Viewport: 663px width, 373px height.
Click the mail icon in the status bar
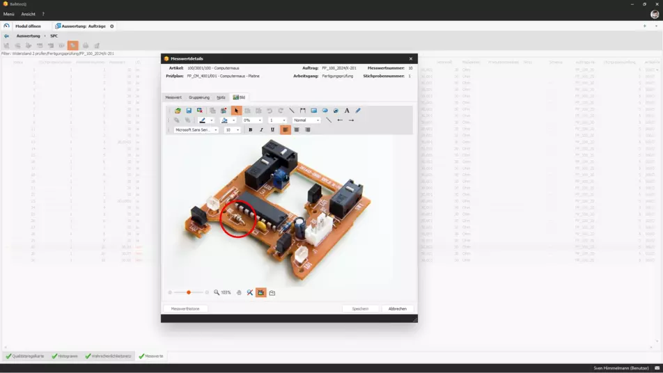click(x=657, y=368)
